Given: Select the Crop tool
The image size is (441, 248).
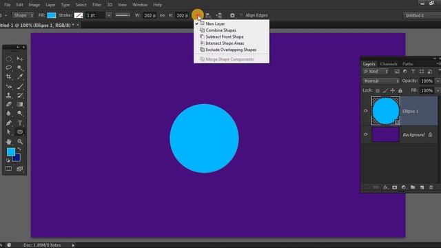Looking at the screenshot, I should click(x=9, y=76).
